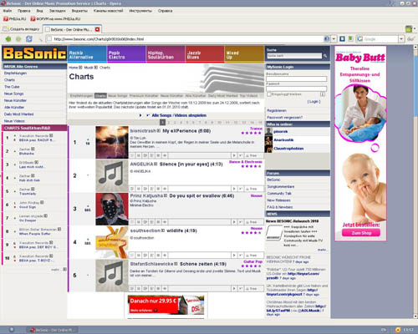Switch to the Premium Künstler sub-tab

point(144,96)
